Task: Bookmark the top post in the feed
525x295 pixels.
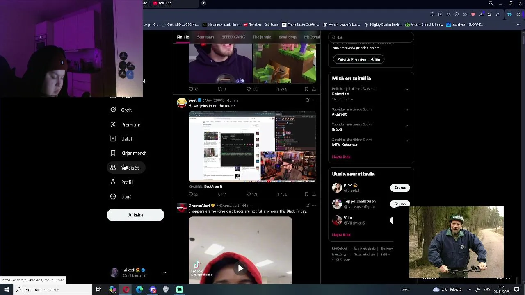Action: pos(306,89)
